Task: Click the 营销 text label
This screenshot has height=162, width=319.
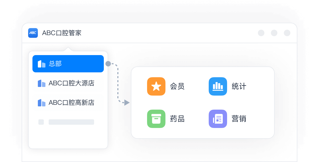Action: coord(239,119)
